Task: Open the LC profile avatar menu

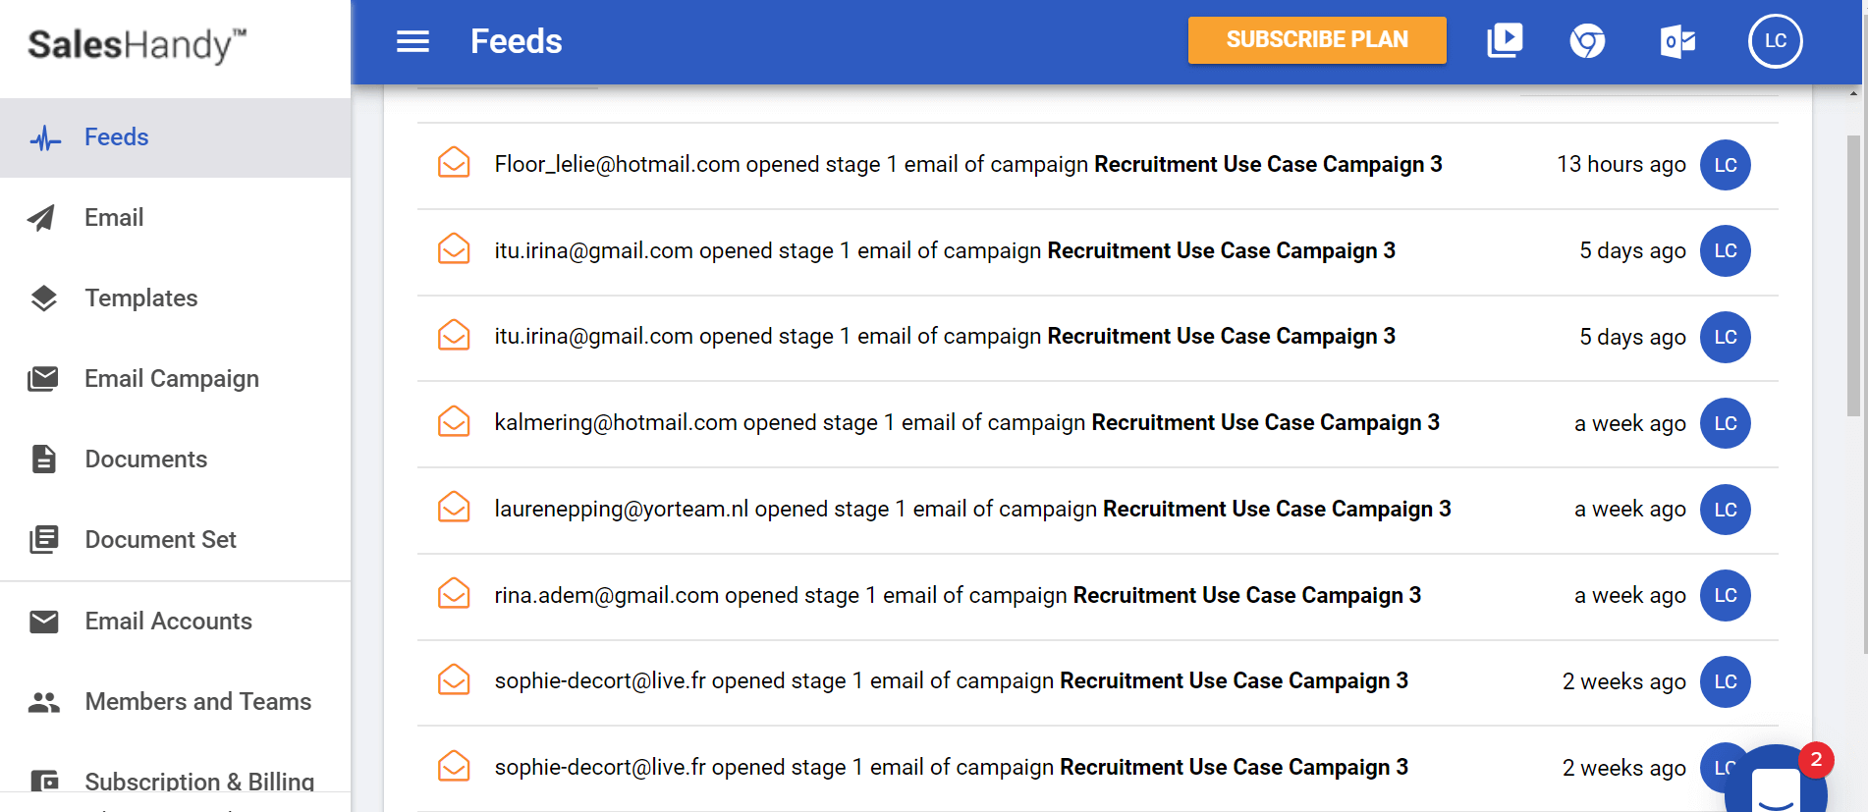Action: pyautogui.click(x=1775, y=41)
